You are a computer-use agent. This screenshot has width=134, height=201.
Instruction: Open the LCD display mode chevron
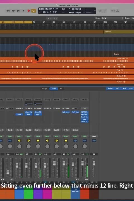pyautogui.click(x=95, y=11)
